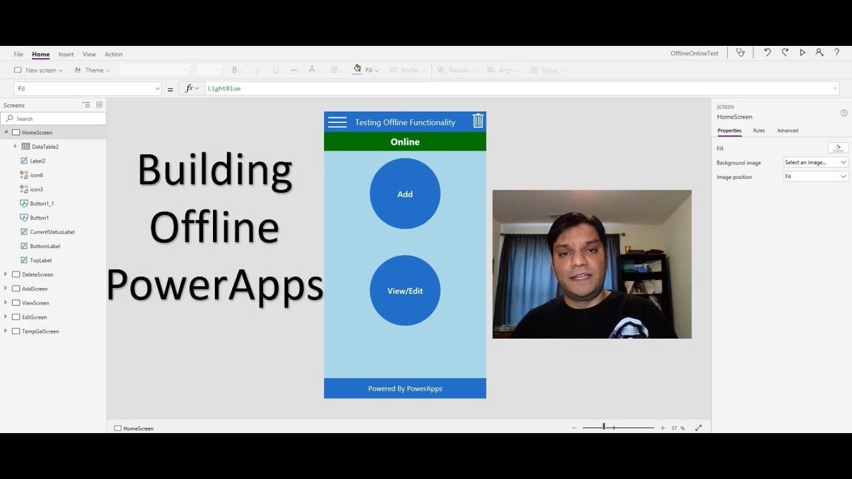Zoom in with plus icon

pos(662,428)
